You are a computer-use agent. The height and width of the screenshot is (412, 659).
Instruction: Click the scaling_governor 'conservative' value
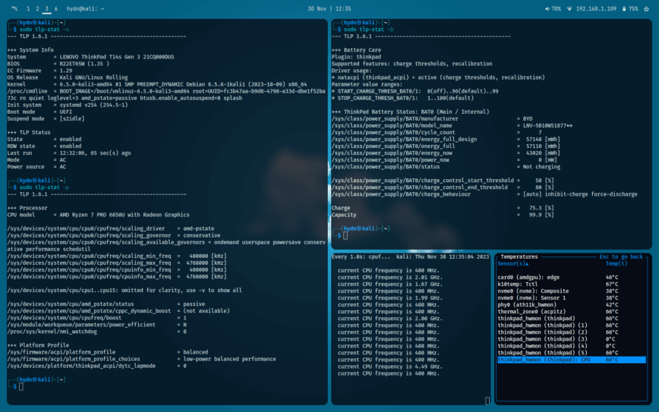(202, 235)
